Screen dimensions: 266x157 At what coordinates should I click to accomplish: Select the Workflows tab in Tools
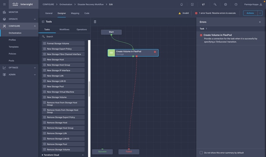(x=64, y=30)
